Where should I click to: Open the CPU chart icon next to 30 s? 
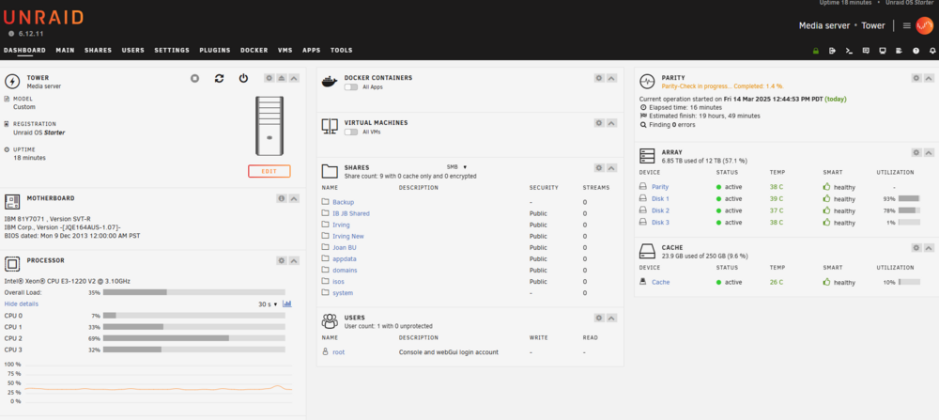tap(286, 304)
